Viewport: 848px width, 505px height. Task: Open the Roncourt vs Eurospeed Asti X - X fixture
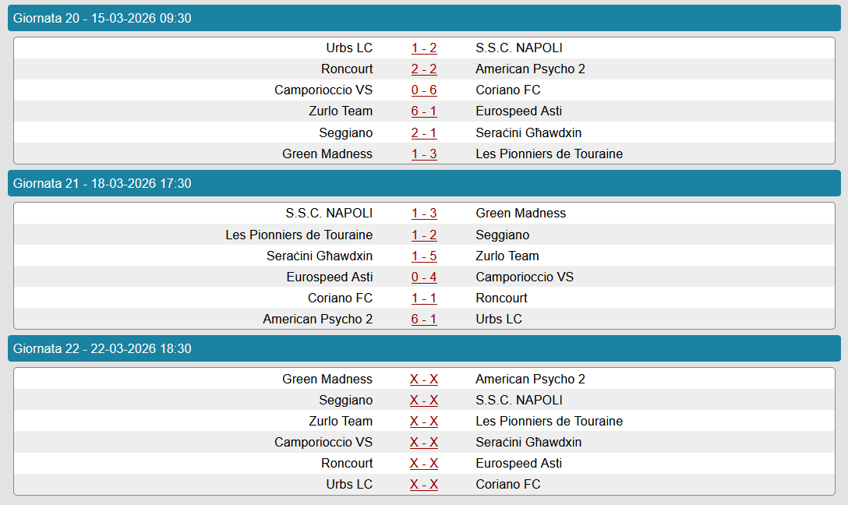pyautogui.click(x=424, y=464)
